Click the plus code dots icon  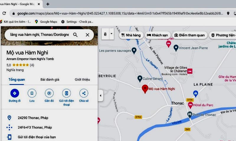coord(9,127)
